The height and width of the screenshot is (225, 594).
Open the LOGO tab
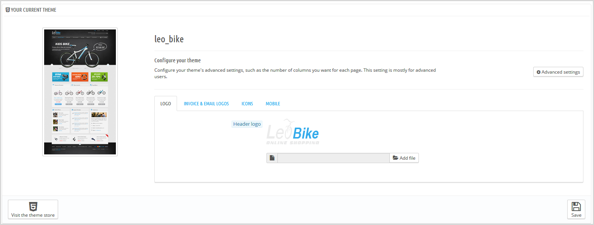click(166, 103)
